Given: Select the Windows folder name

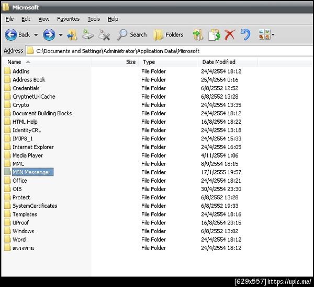Looking at the screenshot, I should click(x=23, y=231).
